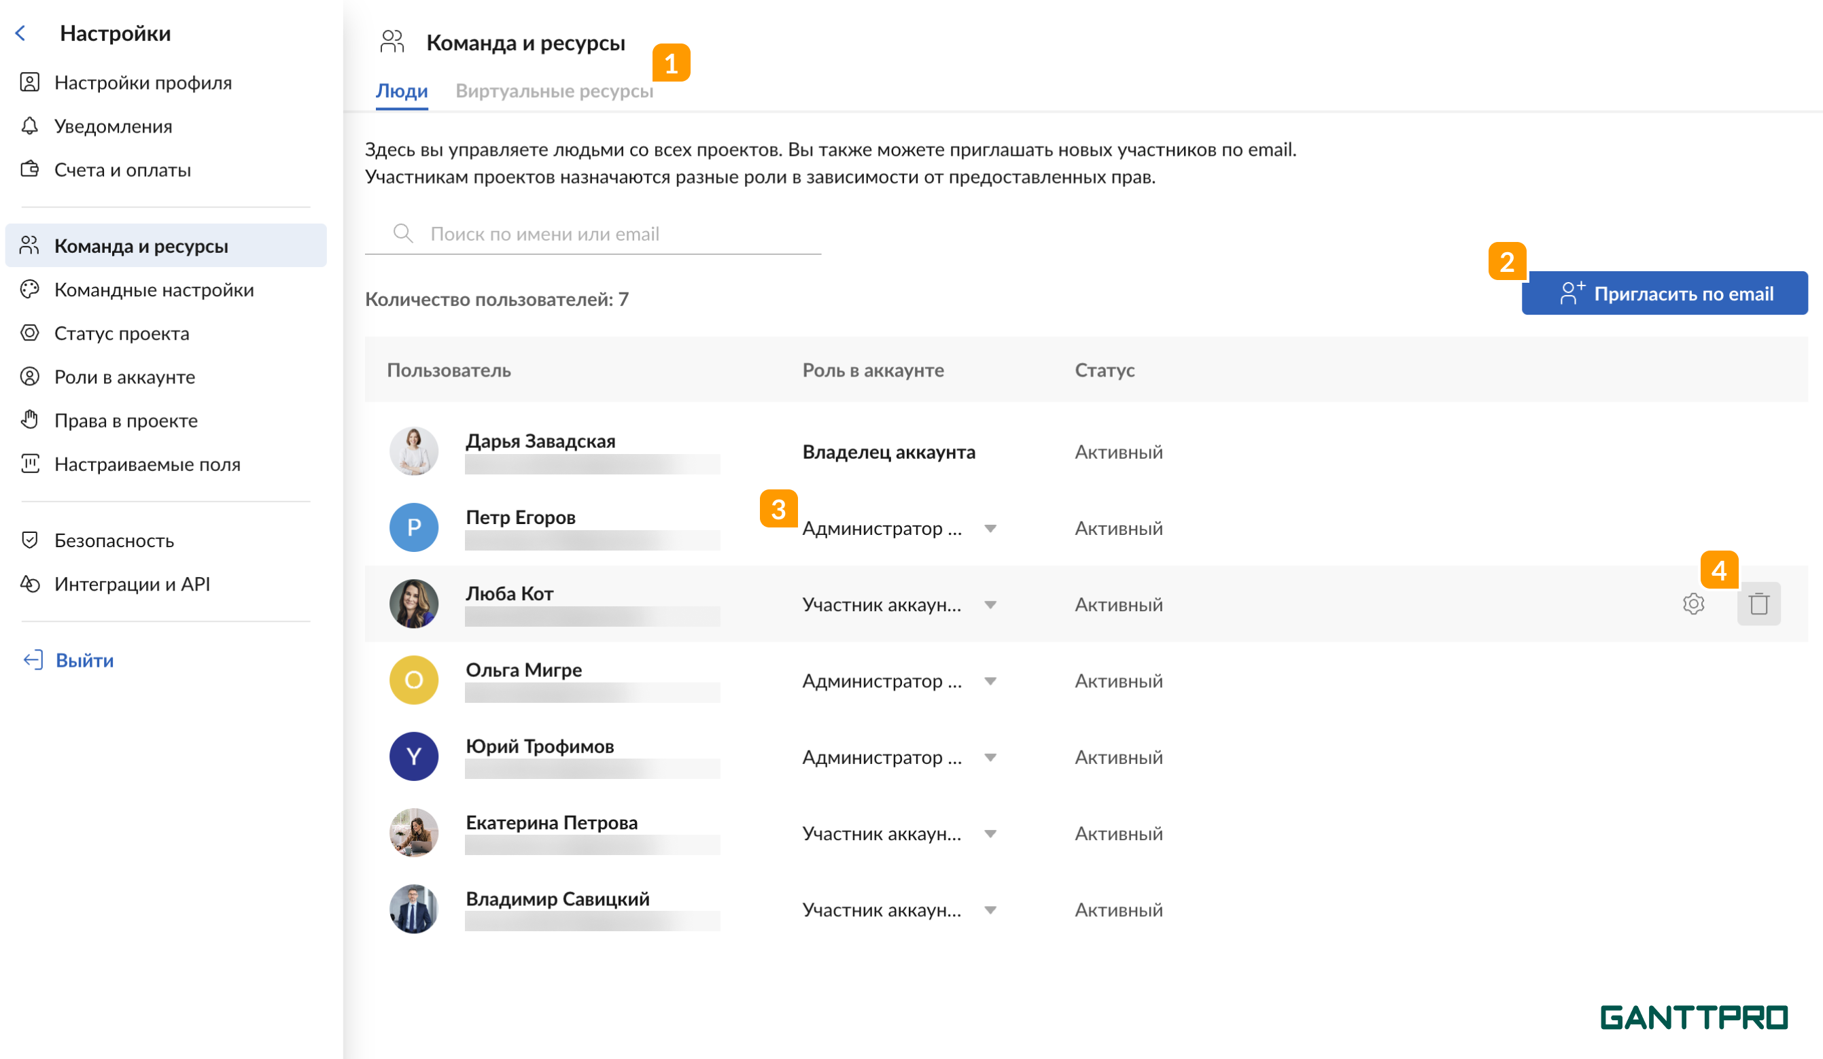This screenshot has width=1823, height=1059.
Task: Expand the role selector for Владимир Савицкий
Action: [x=990, y=909]
